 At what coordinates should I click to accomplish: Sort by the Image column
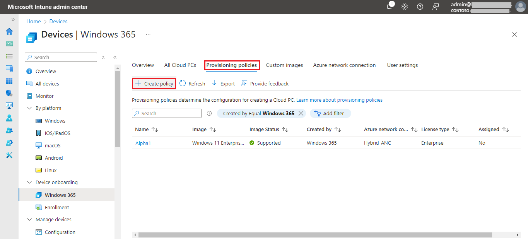click(x=204, y=130)
